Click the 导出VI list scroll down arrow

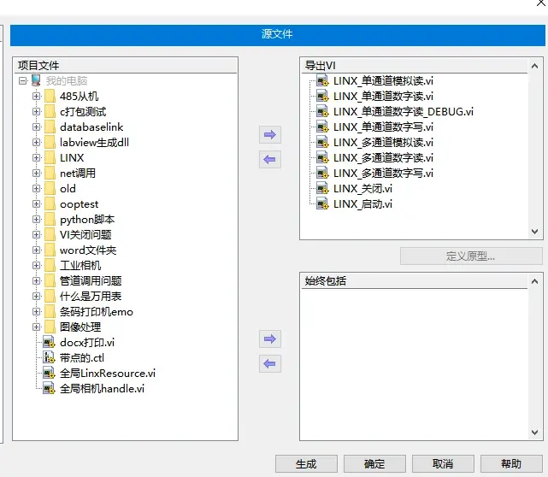click(x=534, y=232)
